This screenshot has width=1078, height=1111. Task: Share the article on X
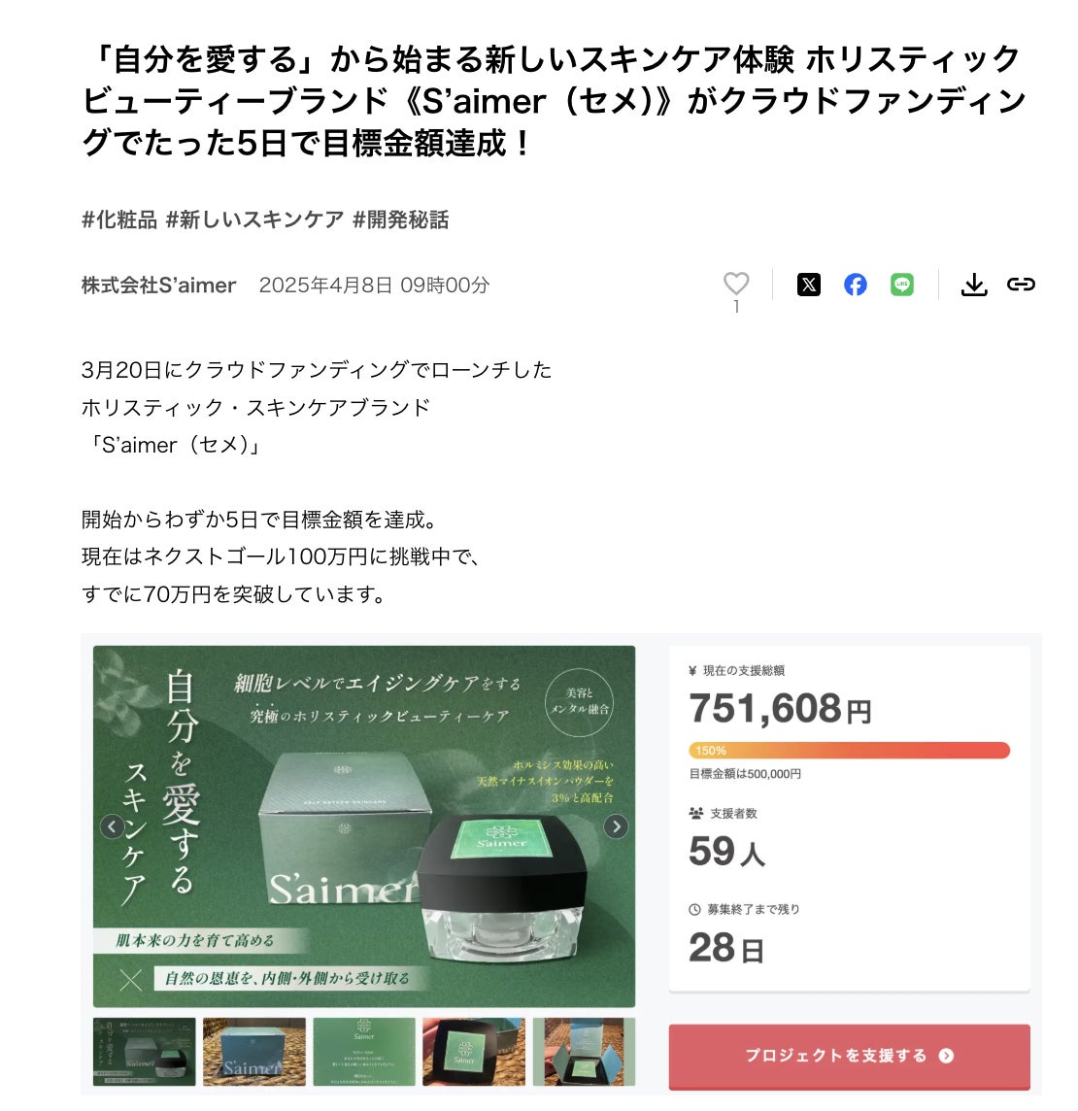click(x=809, y=285)
